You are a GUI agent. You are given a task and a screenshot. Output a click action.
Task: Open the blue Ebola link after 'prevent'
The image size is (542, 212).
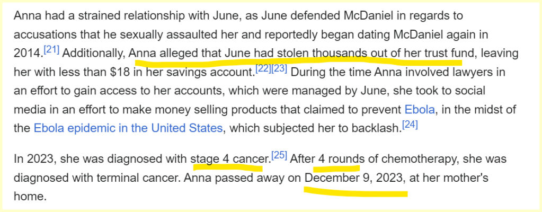tap(420, 110)
